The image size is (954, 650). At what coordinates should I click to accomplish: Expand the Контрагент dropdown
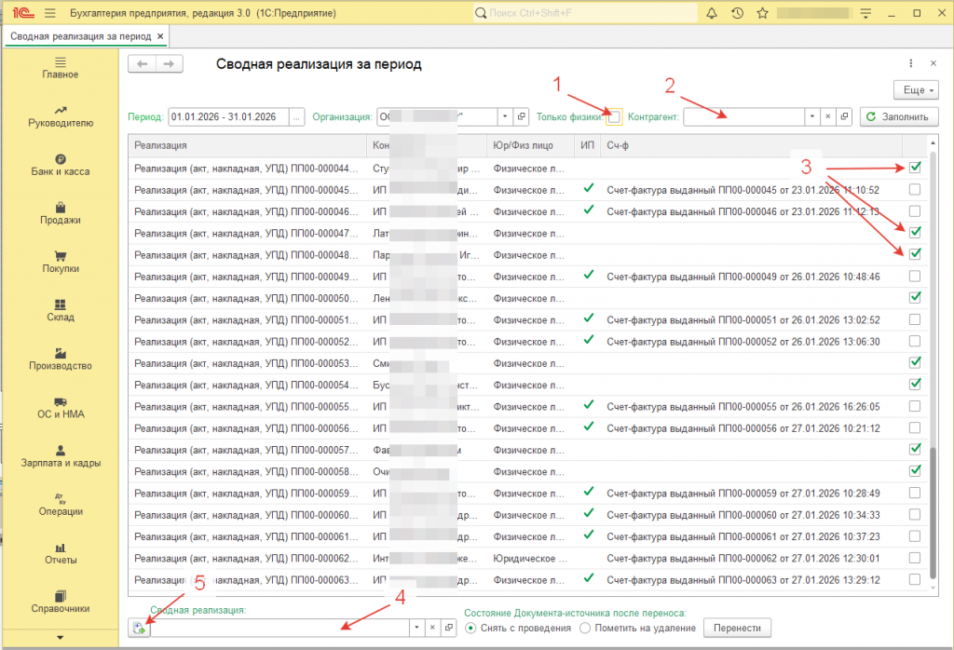coord(812,116)
